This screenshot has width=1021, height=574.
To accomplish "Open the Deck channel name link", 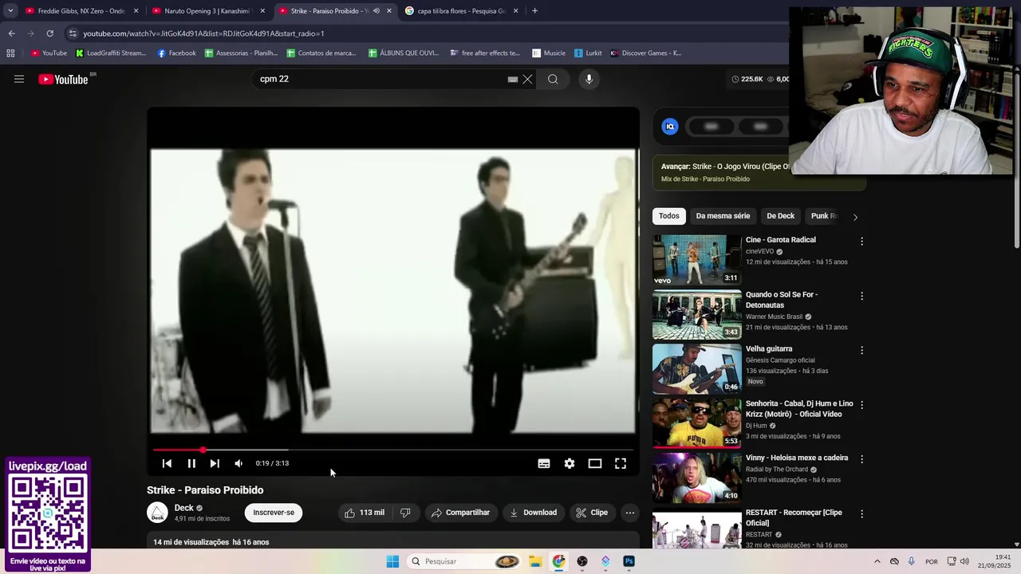I will [x=184, y=508].
